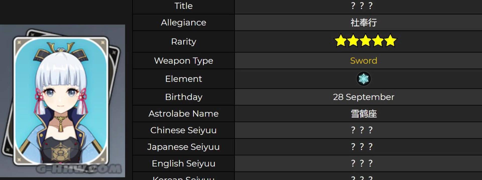Select the Astrolabe Name row label

point(184,114)
